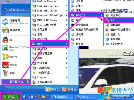The height and width of the screenshot is (100, 134).
Task: Open 系统信息 System Information icon
Action: pyautogui.click(x=107, y=39)
